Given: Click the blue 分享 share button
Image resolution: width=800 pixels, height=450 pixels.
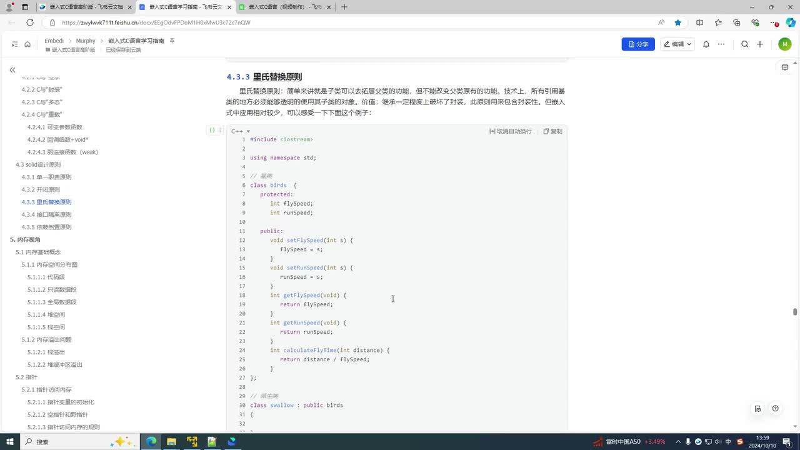Looking at the screenshot, I should 638,44.
